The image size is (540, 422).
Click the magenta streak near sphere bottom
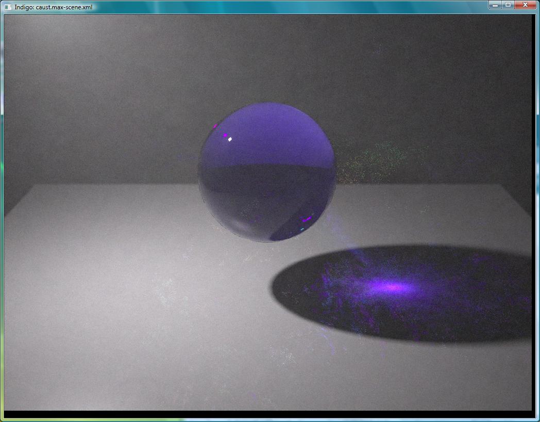tap(307, 220)
